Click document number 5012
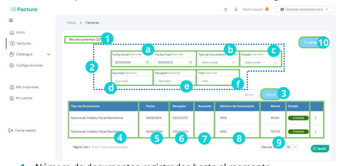The height and width of the screenshot is (166, 341). [223, 131]
